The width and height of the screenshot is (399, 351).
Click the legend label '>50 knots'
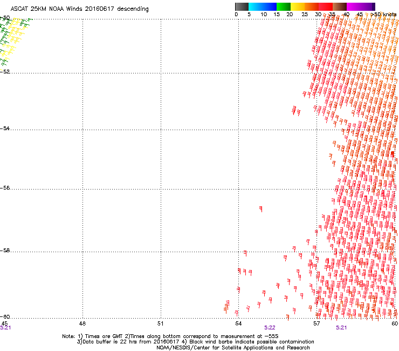coord(383,14)
